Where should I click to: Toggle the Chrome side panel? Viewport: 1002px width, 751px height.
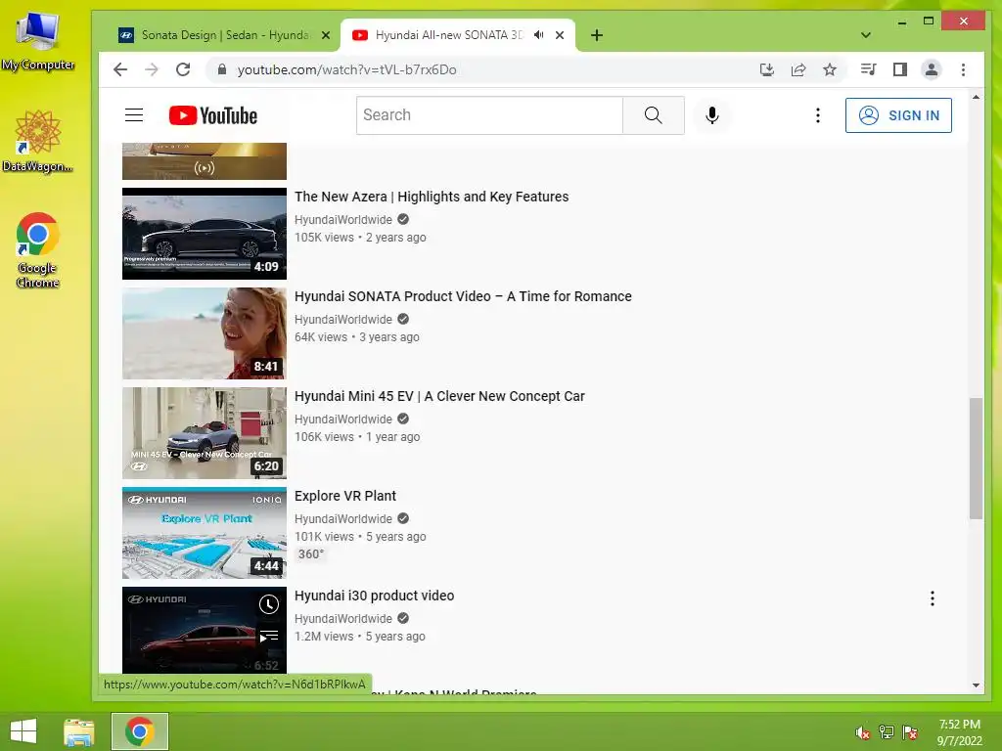(900, 69)
